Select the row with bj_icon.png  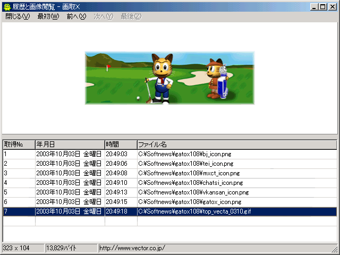pyautogui.click(x=170, y=154)
